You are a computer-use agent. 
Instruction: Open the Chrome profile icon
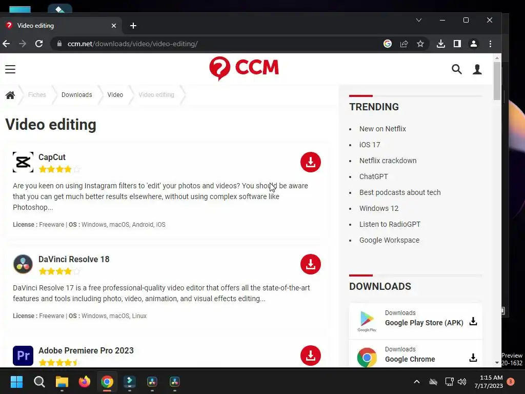473,44
